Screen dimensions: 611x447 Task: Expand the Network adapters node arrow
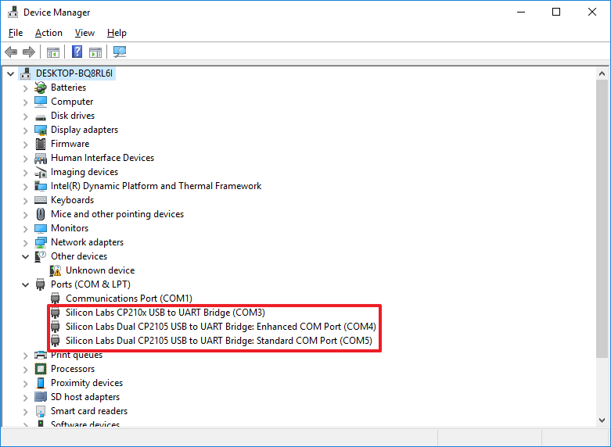click(x=25, y=242)
